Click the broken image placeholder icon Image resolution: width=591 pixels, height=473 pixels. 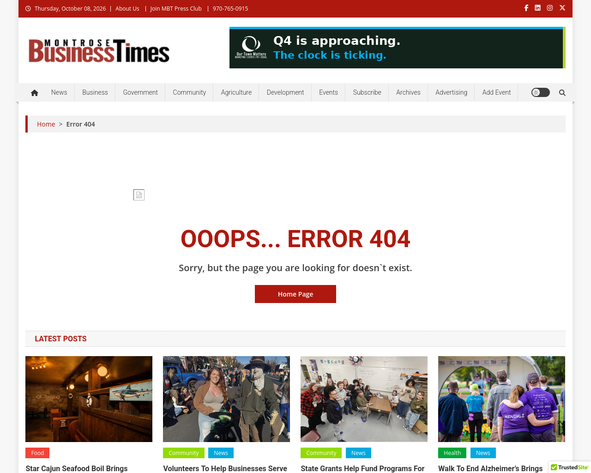click(x=139, y=195)
